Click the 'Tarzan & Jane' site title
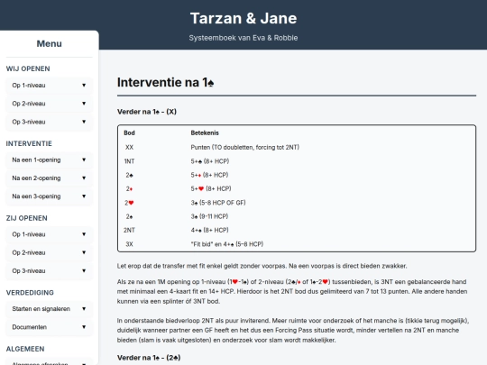Viewport: 487px width, 365px height. coord(243,18)
